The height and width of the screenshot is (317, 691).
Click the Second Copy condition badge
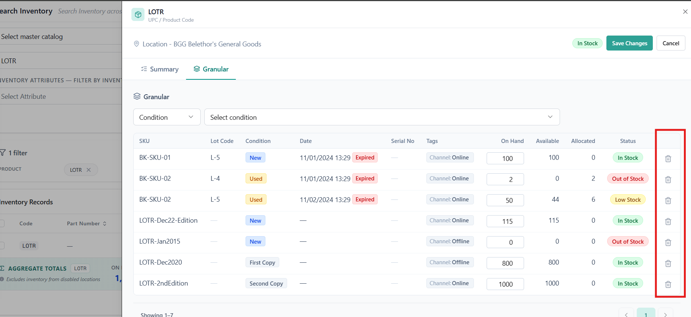(x=266, y=283)
